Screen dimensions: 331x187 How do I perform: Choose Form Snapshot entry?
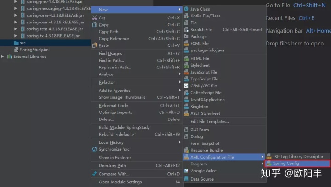point(224,143)
